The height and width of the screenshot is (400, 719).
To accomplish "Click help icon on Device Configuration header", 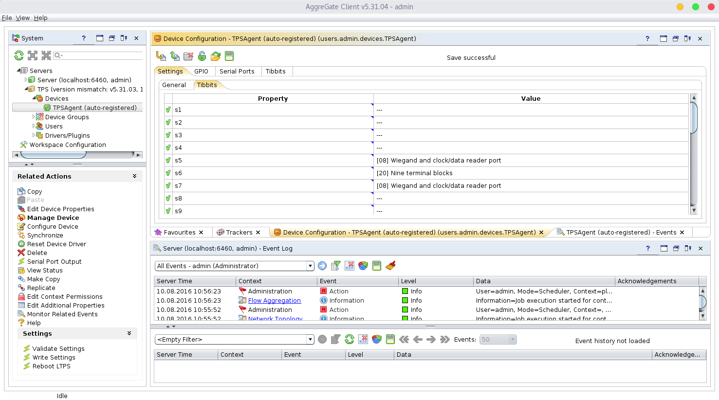I will (647, 38).
